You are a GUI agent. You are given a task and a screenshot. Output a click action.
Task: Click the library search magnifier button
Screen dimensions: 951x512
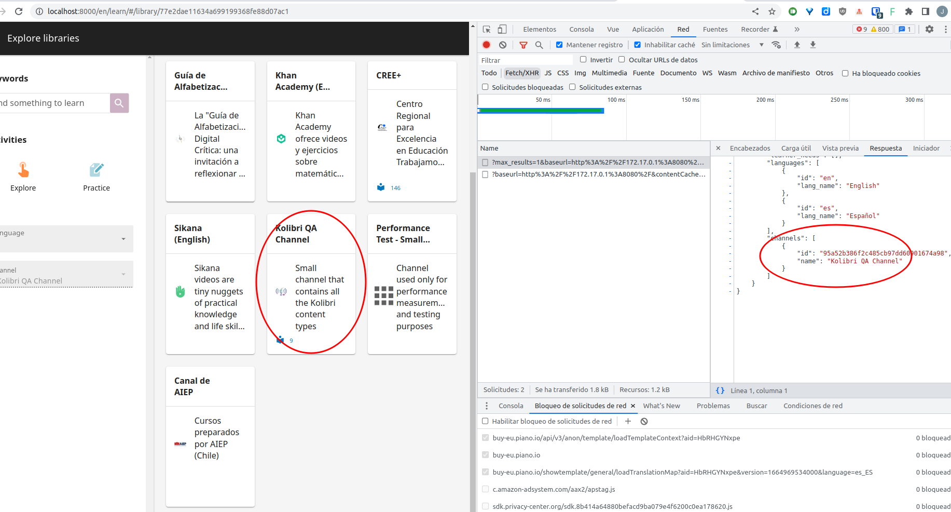[x=119, y=103]
